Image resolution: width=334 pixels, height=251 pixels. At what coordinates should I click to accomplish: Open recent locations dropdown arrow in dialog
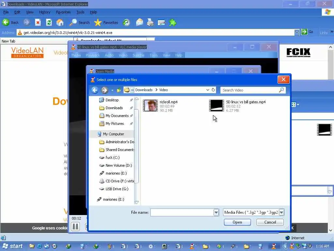point(112,90)
